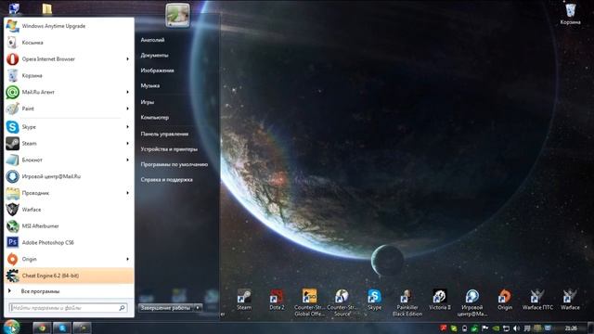Click the Windows Start orb
The width and height of the screenshot is (594, 334).
coord(12,328)
